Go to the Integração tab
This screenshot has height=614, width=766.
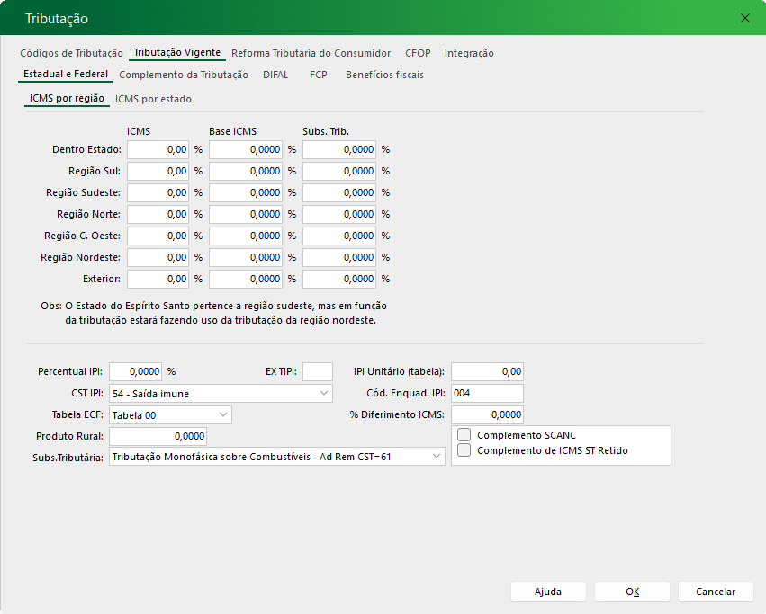click(x=469, y=53)
